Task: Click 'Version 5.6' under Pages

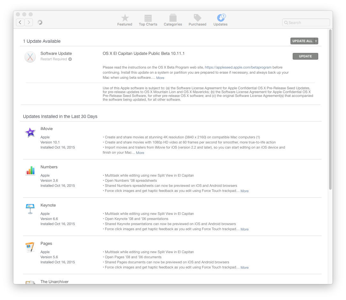Action: click(x=49, y=257)
